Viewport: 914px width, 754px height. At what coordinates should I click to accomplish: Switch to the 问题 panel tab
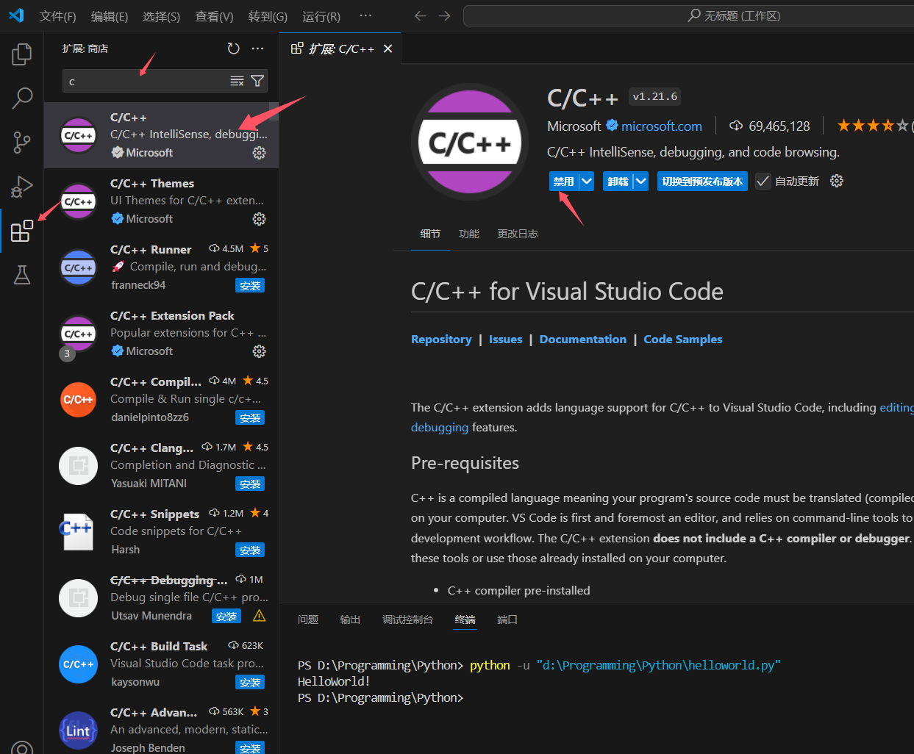308,620
